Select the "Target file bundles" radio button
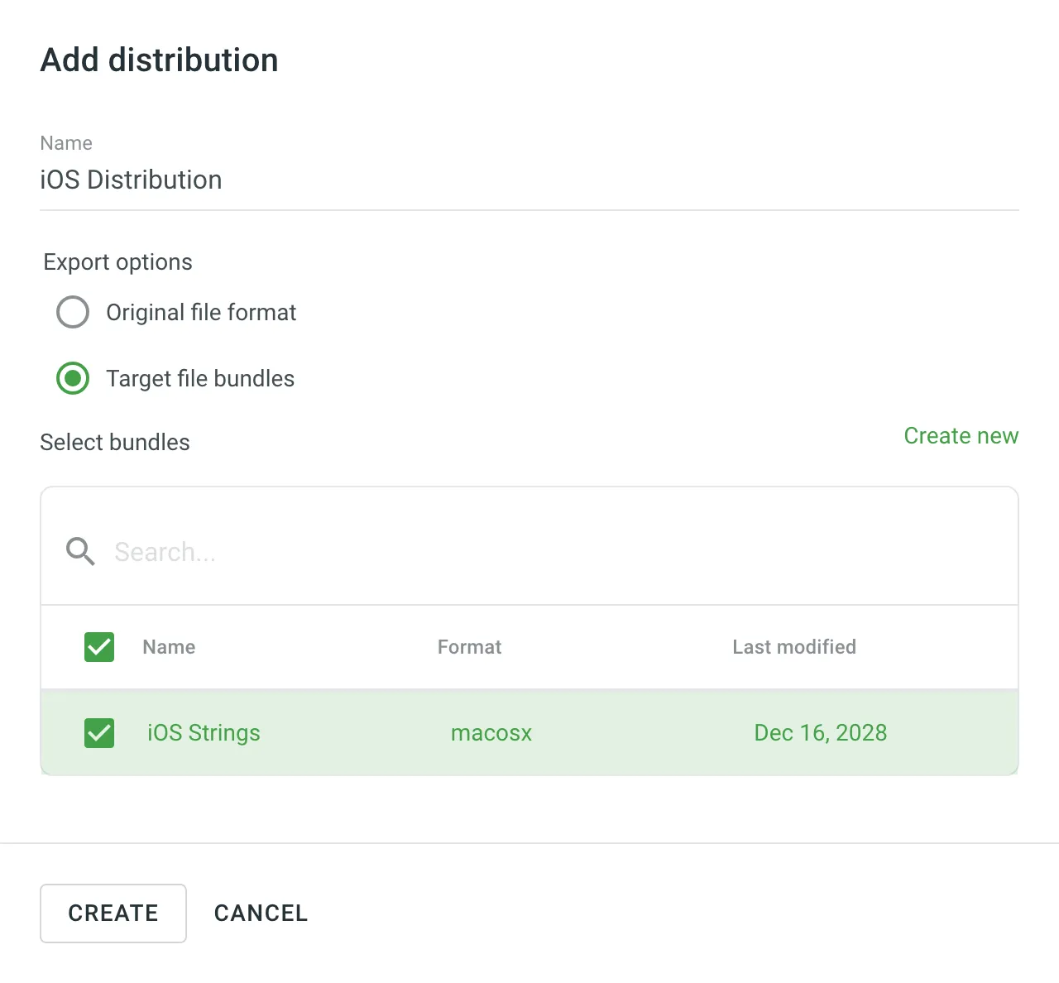 click(73, 378)
